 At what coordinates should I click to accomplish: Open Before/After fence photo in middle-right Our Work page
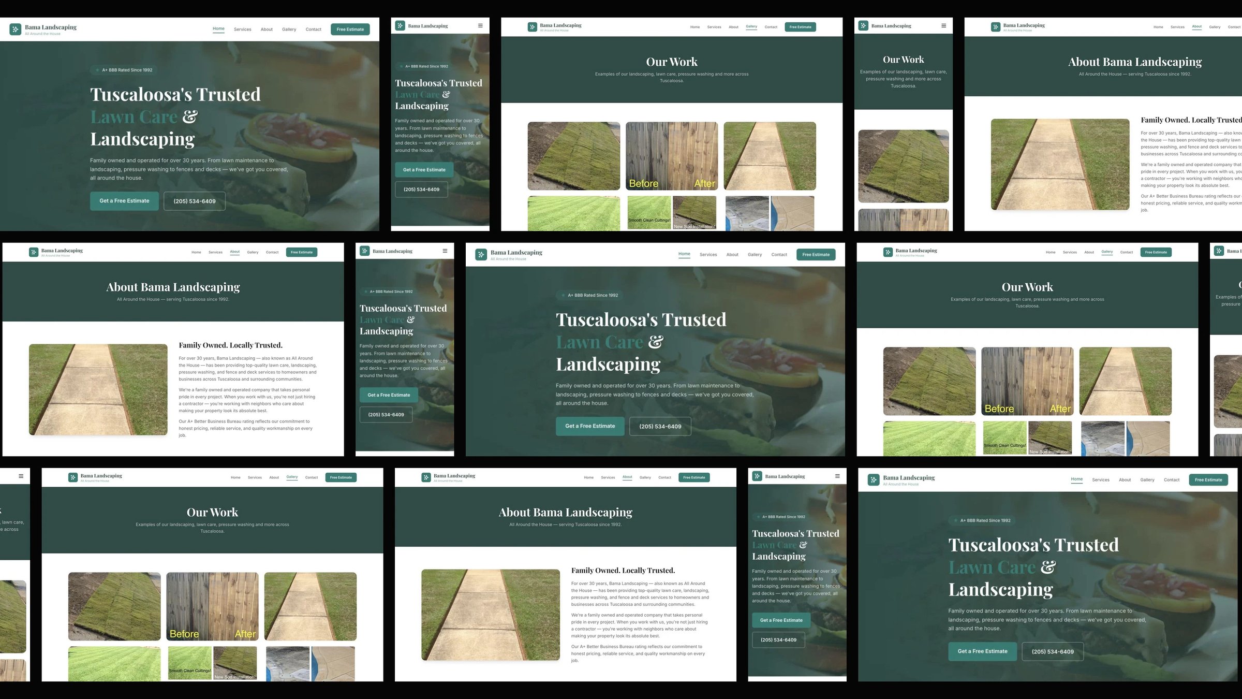1027,381
